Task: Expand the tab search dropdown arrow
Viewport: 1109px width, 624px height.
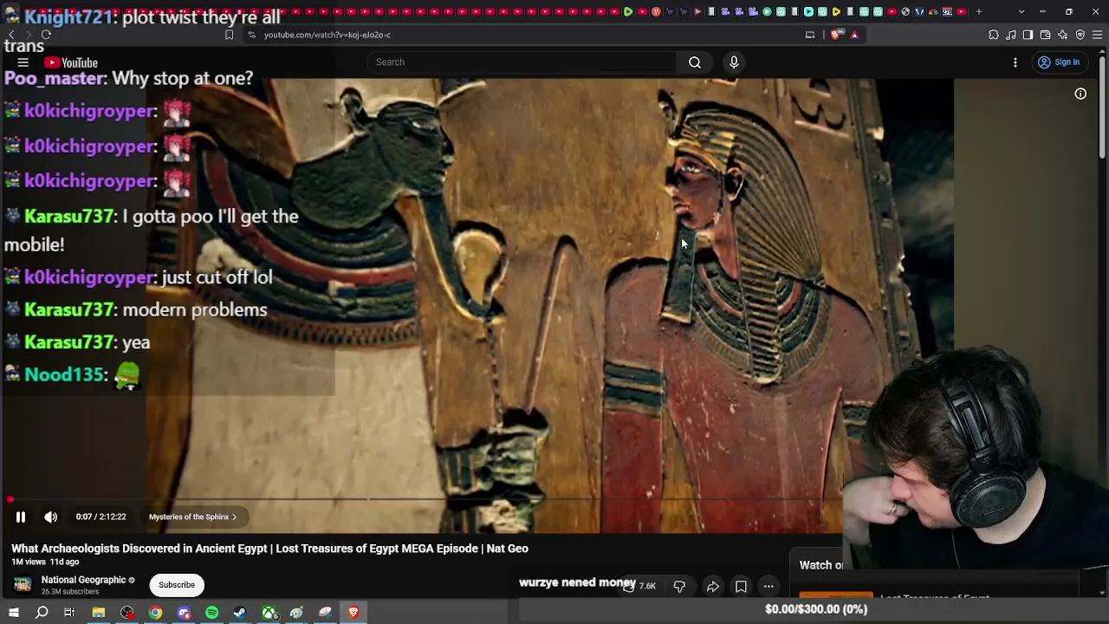Action: [1021, 12]
